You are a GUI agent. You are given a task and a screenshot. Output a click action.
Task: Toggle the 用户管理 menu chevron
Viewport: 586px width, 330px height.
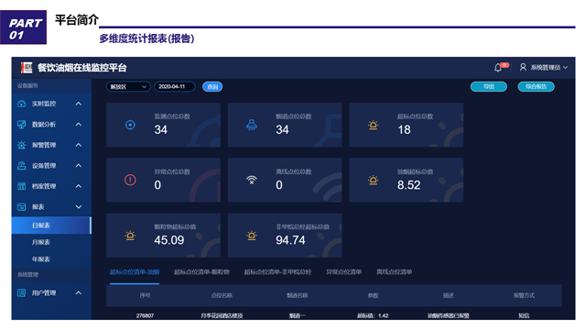79,293
